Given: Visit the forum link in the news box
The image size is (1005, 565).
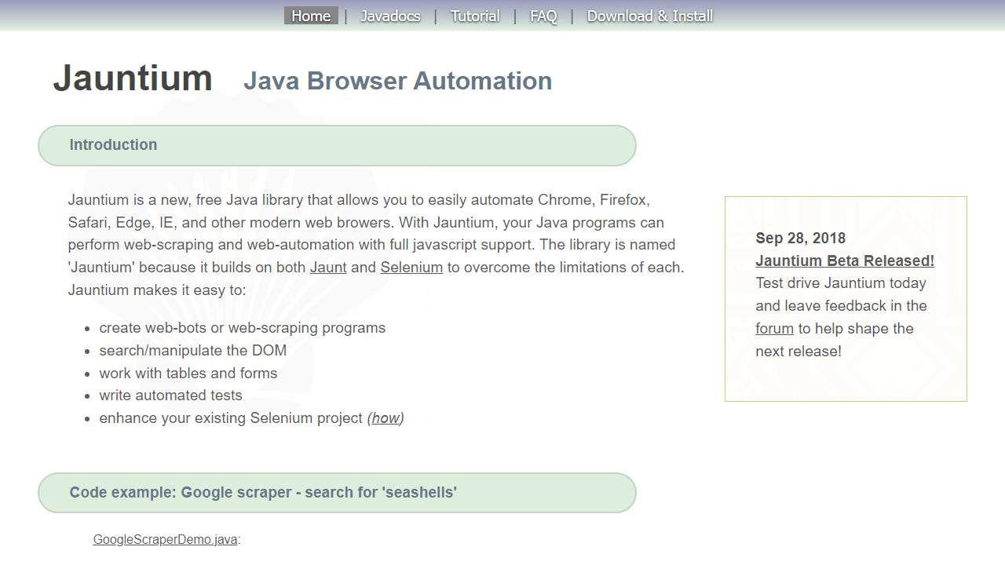Looking at the screenshot, I should 774,329.
